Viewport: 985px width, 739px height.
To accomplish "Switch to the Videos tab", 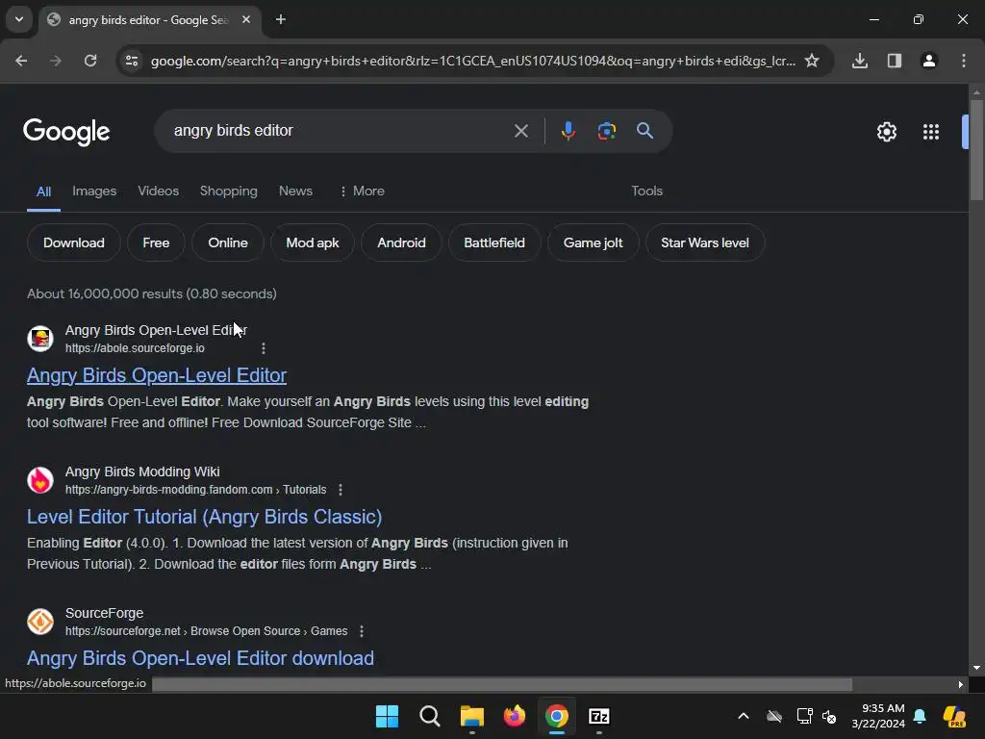I will (x=159, y=191).
